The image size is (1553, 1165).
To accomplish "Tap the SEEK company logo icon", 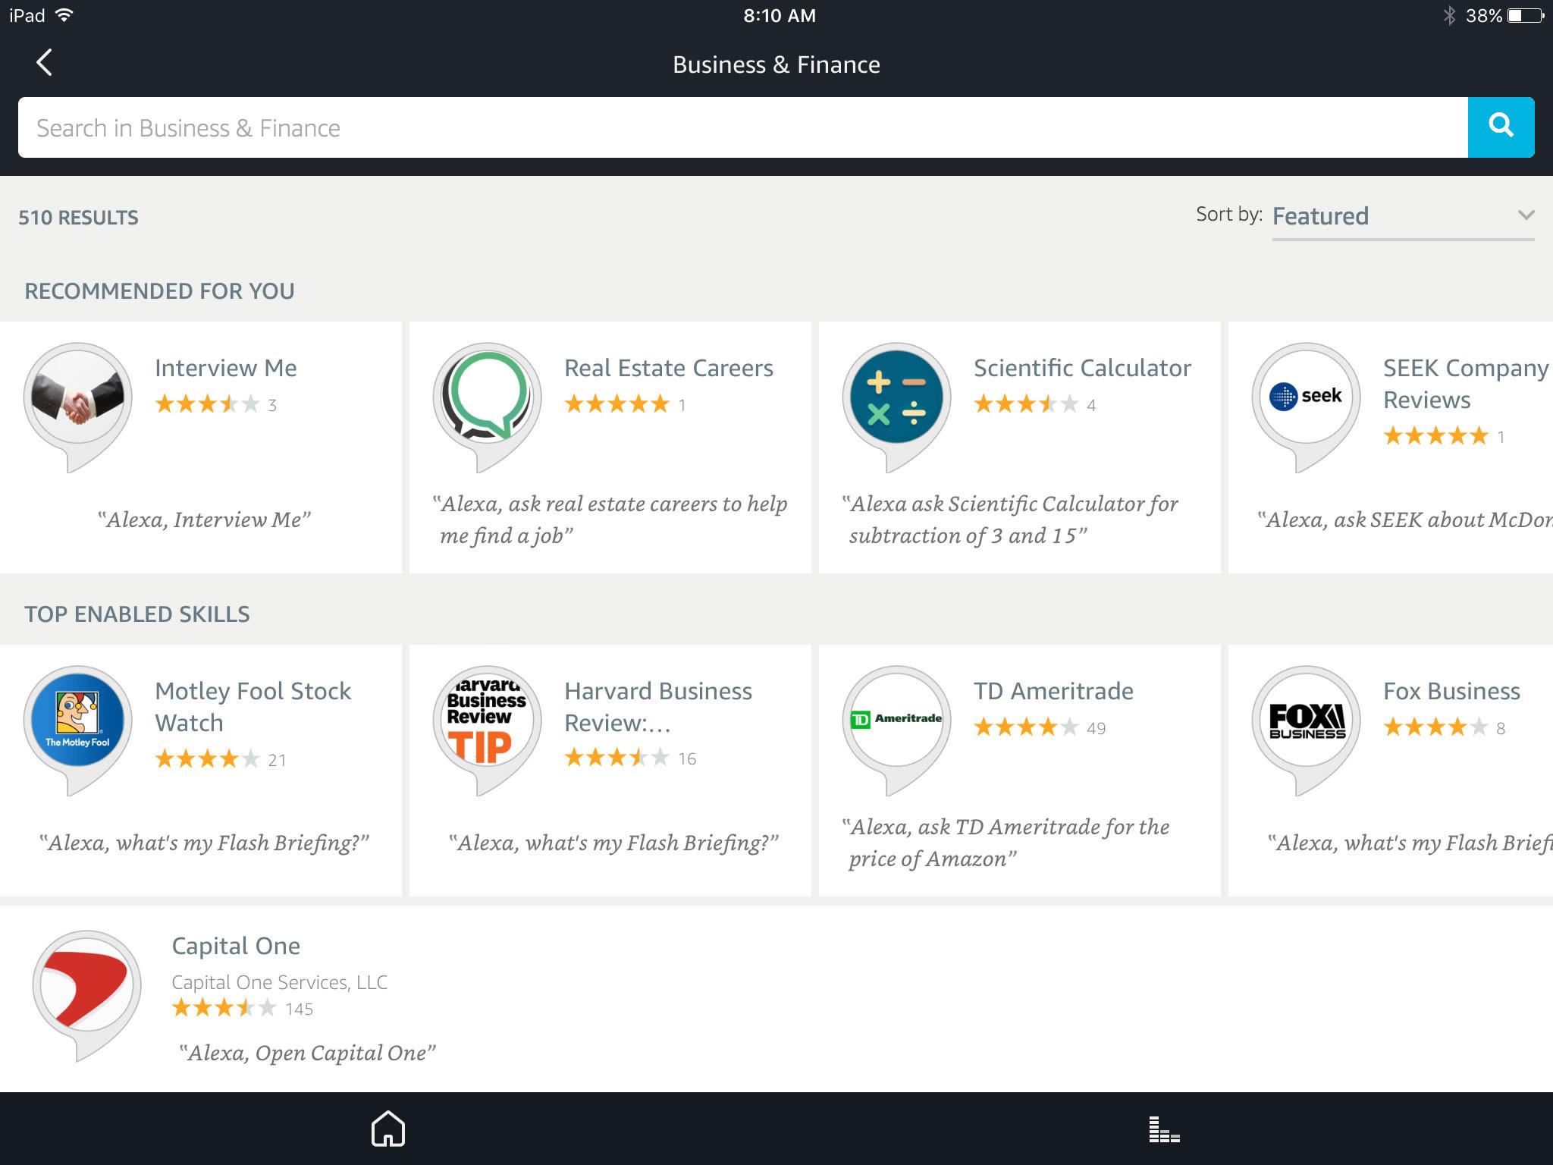I will [1307, 406].
